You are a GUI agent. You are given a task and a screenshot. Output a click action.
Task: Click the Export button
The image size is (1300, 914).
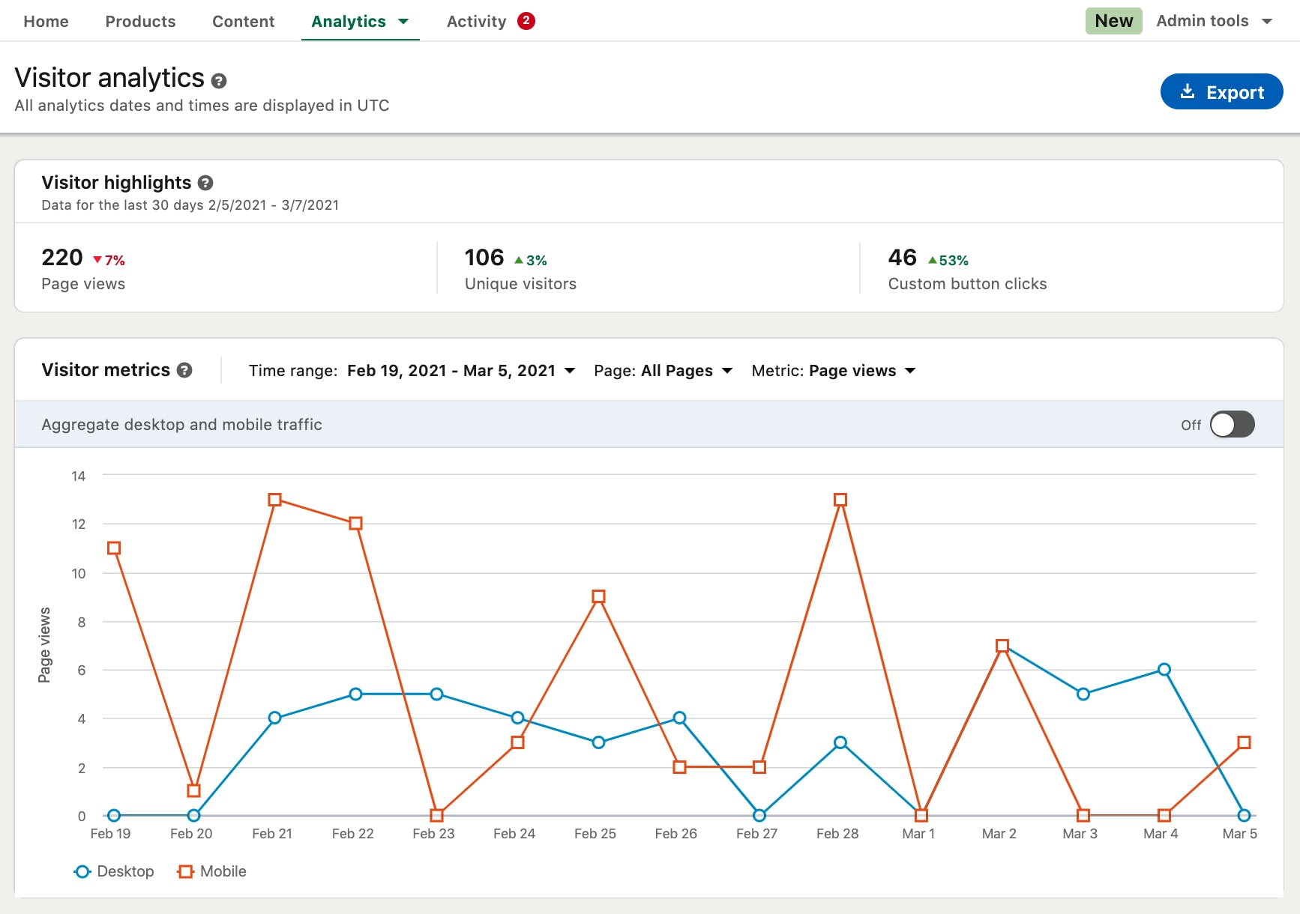pos(1221,91)
